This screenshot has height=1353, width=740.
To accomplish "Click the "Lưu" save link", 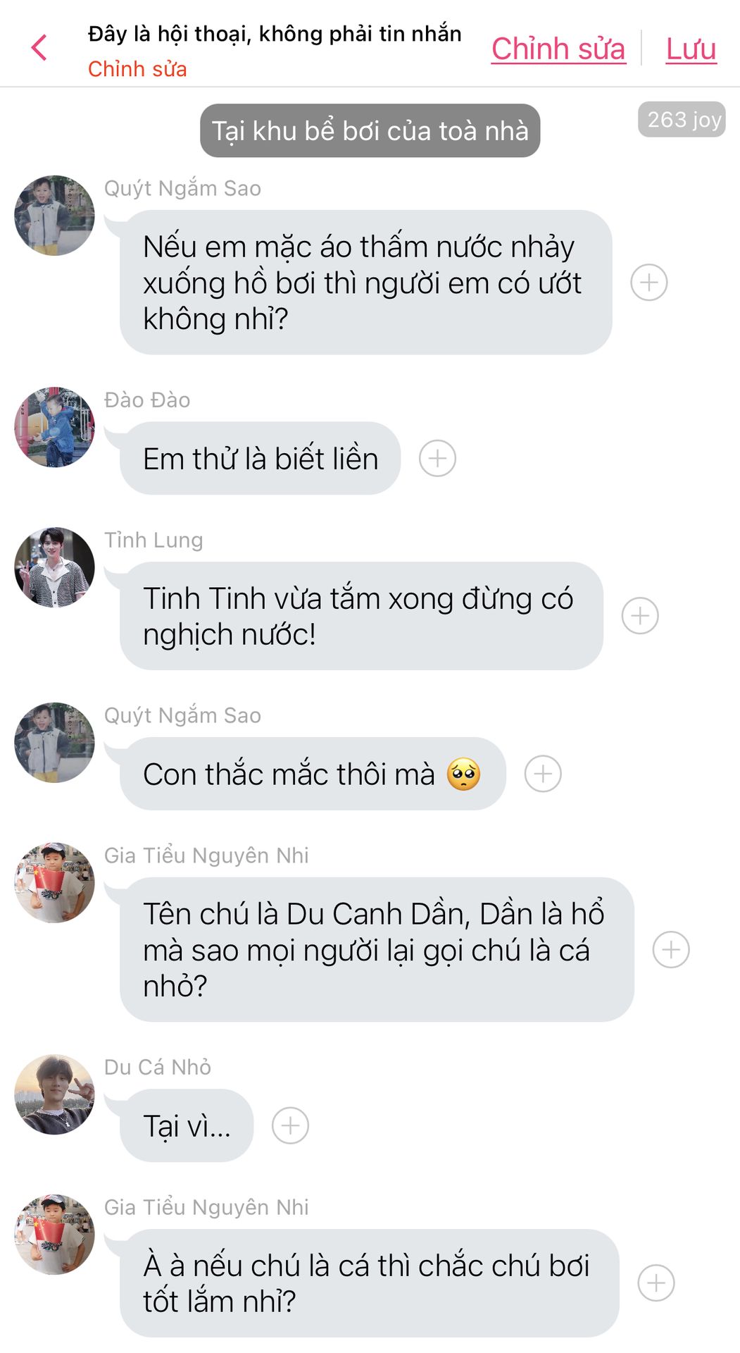I will point(691,49).
